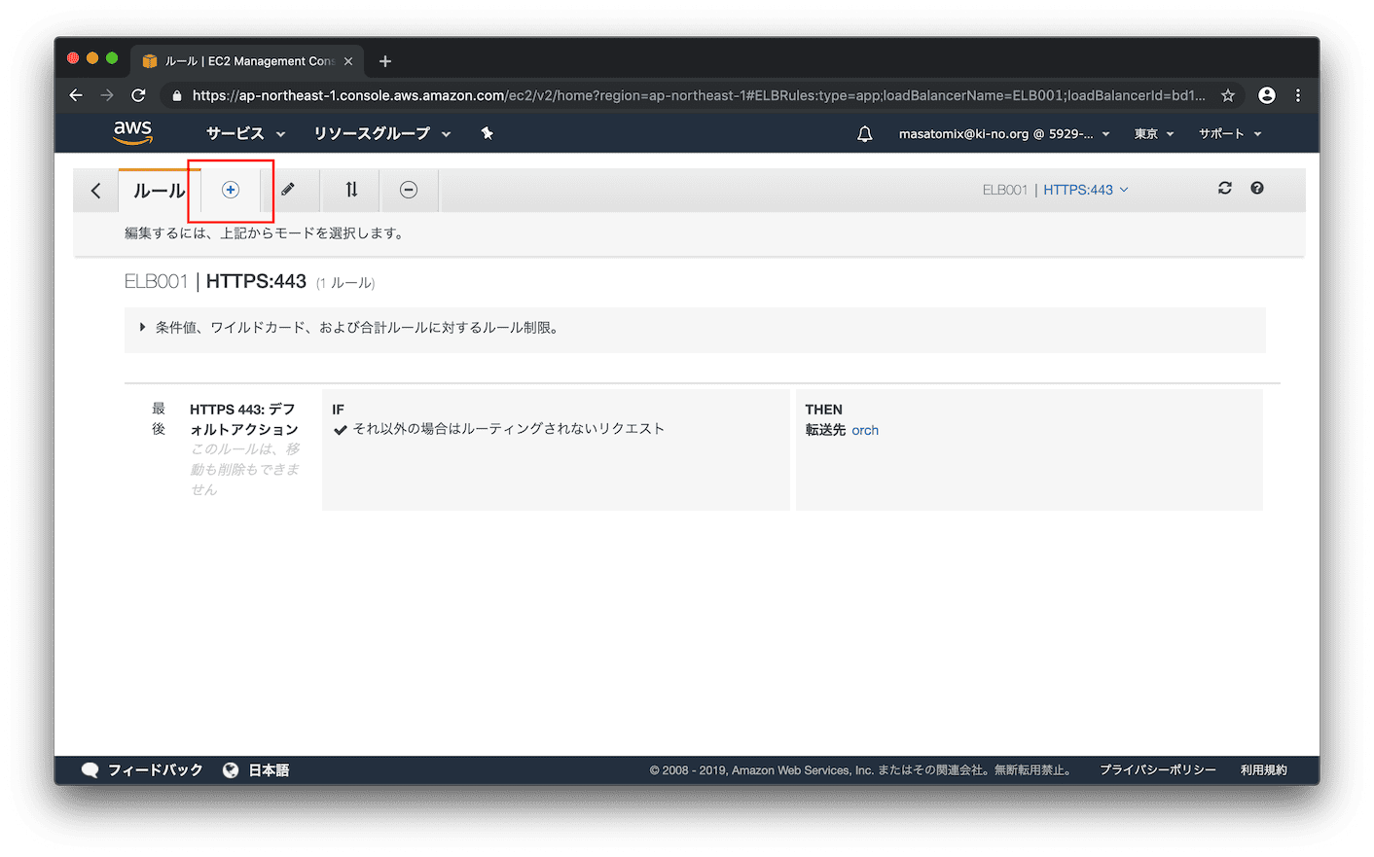Open the AWS notifications bell
The image size is (1374, 857).
pos(865,134)
